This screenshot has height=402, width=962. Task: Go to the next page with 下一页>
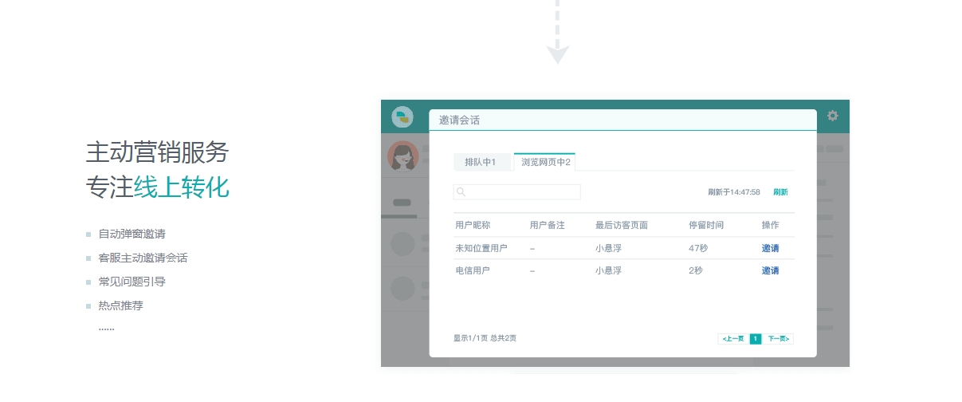click(x=778, y=339)
